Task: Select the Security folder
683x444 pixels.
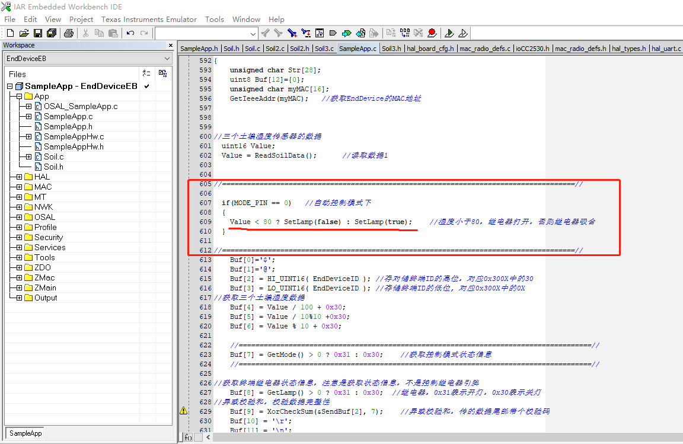Action: tap(49, 238)
